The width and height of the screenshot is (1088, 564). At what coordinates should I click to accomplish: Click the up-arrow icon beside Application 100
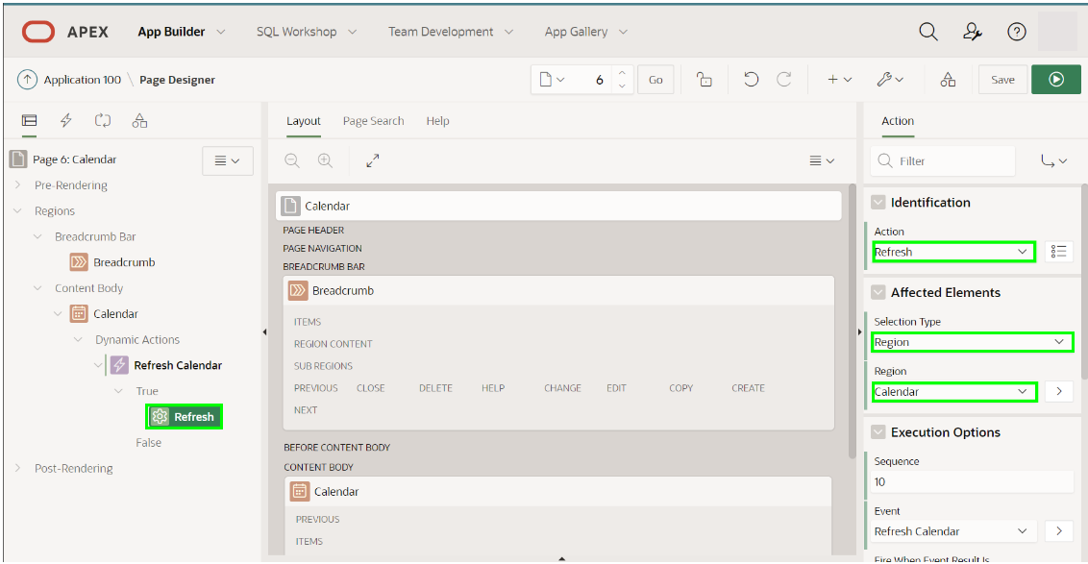tap(27, 80)
